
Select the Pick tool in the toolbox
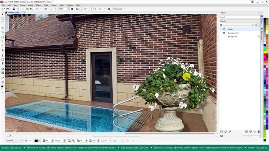[x=3, y=15]
